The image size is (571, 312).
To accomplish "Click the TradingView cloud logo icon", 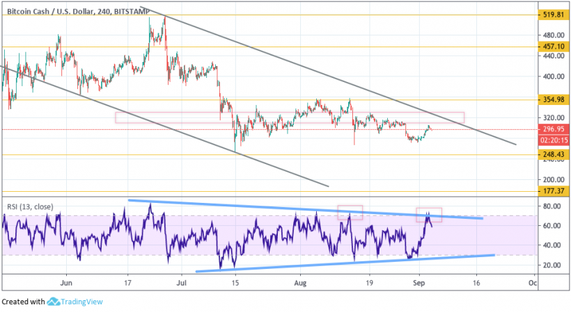I will [54, 302].
